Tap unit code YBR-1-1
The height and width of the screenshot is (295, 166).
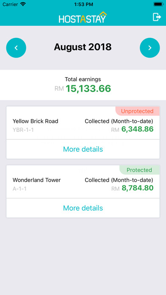click(x=23, y=130)
